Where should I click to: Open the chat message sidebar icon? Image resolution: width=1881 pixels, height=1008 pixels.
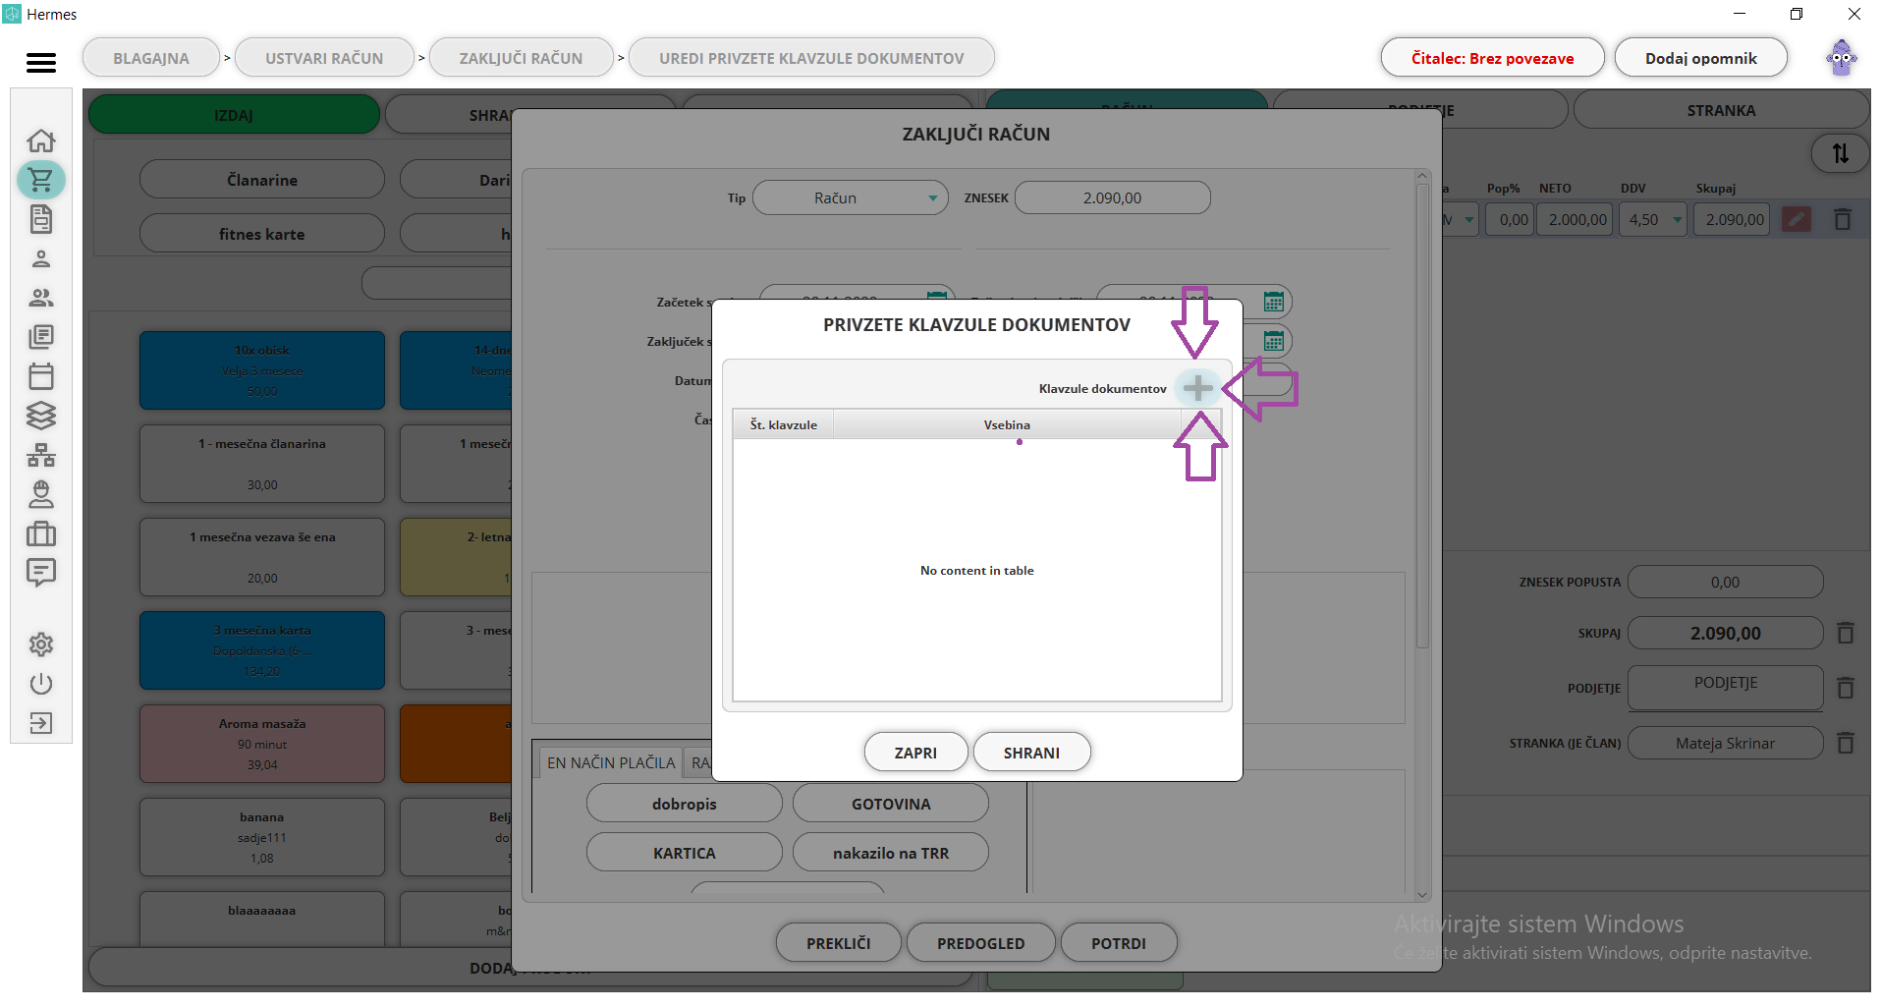tap(41, 573)
